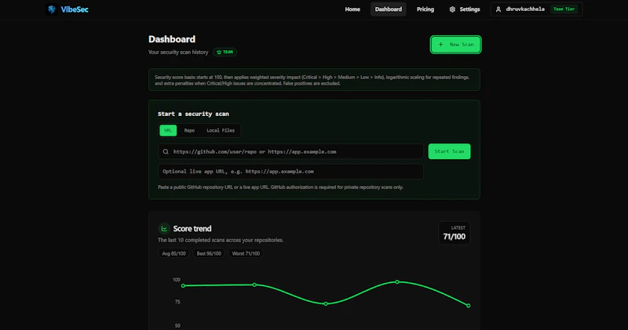Click the Avg 85/100 chip
The image size is (628, 330).
(x=173, y=254)
